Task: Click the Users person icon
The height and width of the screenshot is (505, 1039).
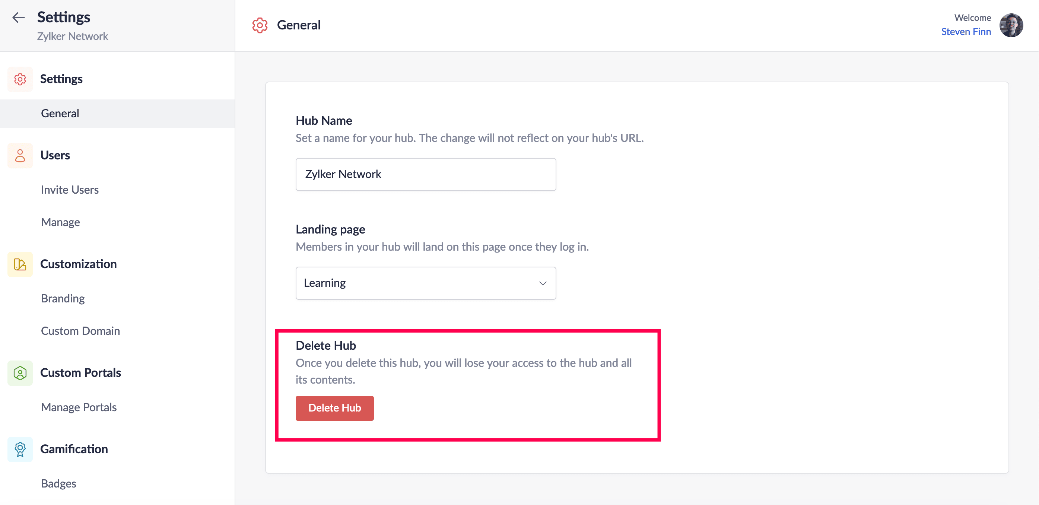Action: coord(20,155)
